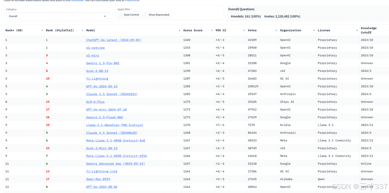Click Gemini Advanced App (2024-05-14) link
389x193 pixels.
point(115,164)
